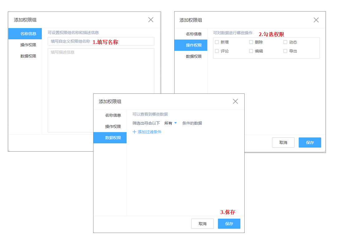Go to 名称信息 tab in the checkbox dialog
349x242 pixels.
(x=194, y=34)
